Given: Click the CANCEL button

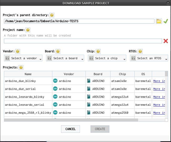Looking at the screenshot, I should pyautogui.click(x=71, y=129).
